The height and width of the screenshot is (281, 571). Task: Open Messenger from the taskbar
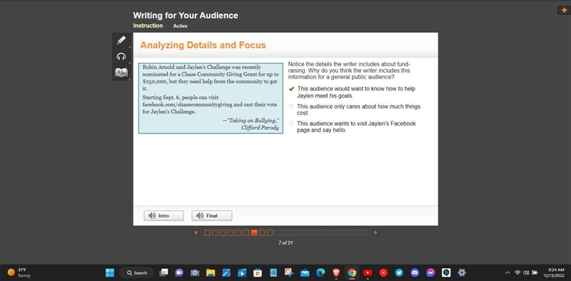(x=430, y=272)
